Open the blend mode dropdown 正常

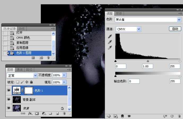(x=35, y=76)
